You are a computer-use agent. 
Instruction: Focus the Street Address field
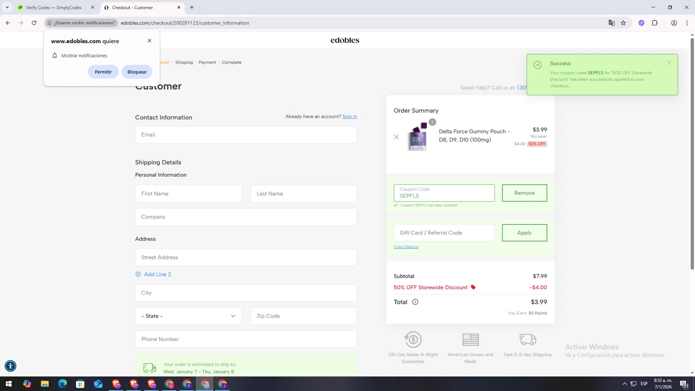pos(246,258)
